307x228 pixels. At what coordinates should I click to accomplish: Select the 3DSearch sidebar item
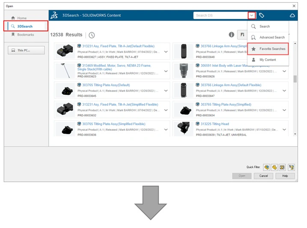26,26
